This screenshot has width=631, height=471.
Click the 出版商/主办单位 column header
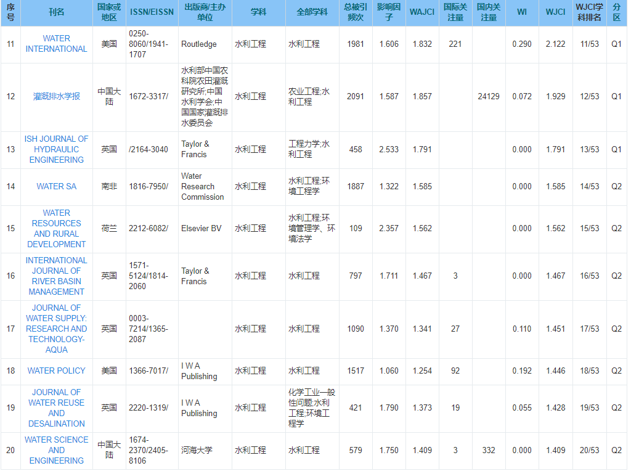coord(205,12)
